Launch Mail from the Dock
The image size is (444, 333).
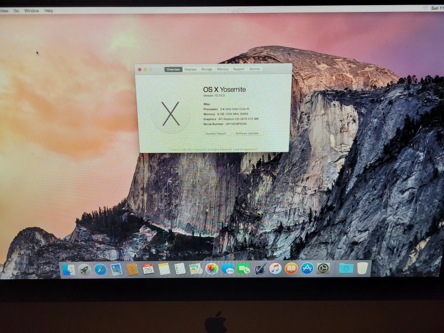coord(115,269)
